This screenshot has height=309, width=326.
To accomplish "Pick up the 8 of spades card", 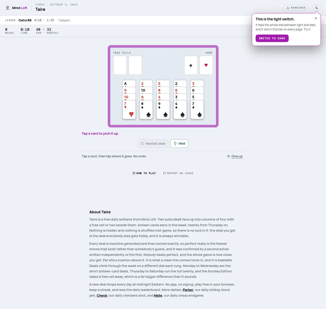I will pos(146,110).
